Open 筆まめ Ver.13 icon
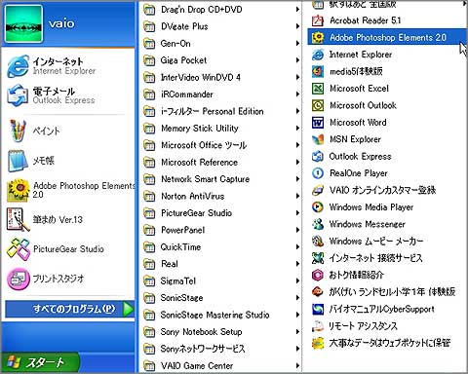 pyautogui.click(x=19, y=219)
